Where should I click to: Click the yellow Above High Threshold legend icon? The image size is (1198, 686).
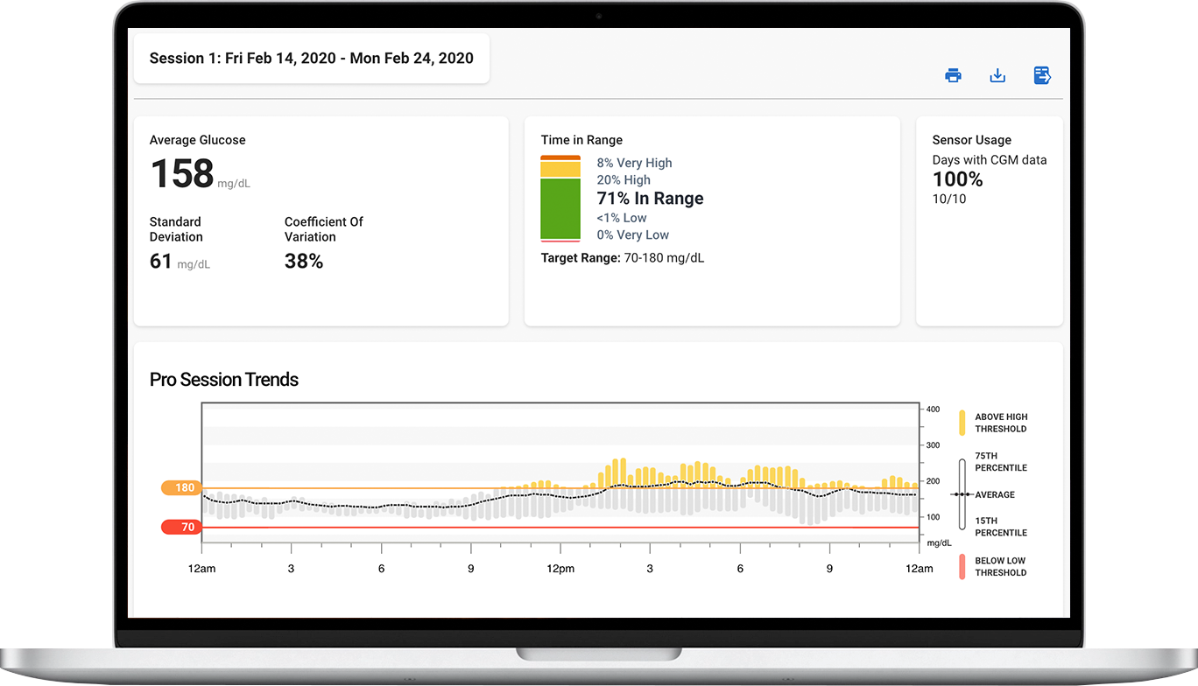(x=962, y=423)
